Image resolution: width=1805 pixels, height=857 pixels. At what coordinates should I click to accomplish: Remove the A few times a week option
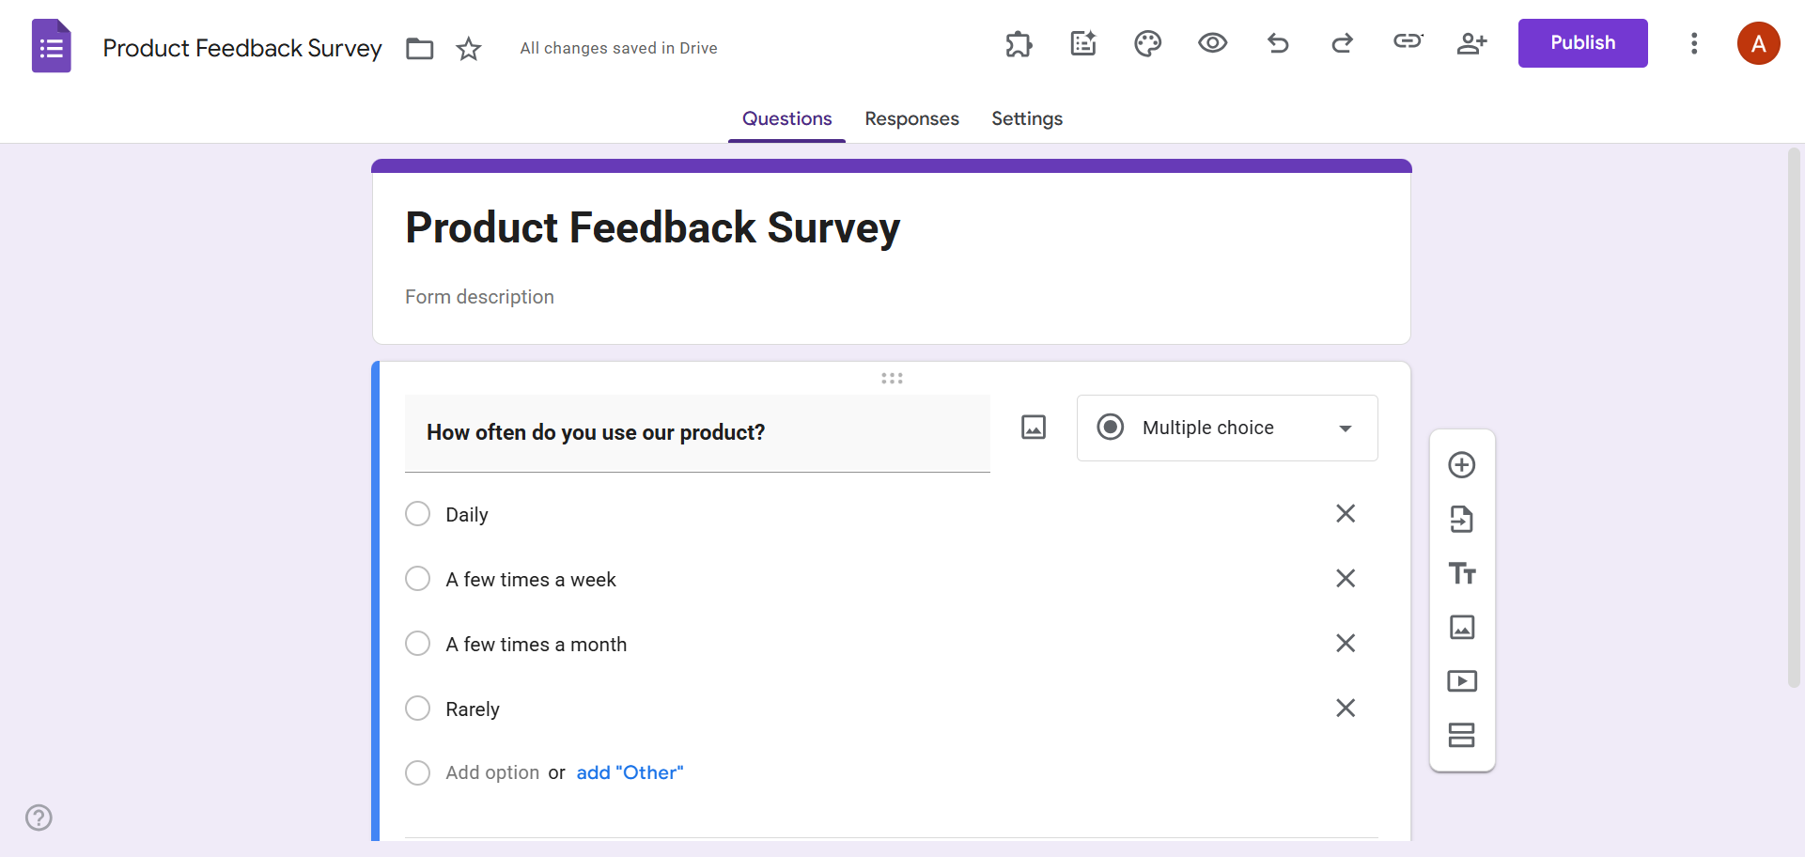(x=1346, y=578)
